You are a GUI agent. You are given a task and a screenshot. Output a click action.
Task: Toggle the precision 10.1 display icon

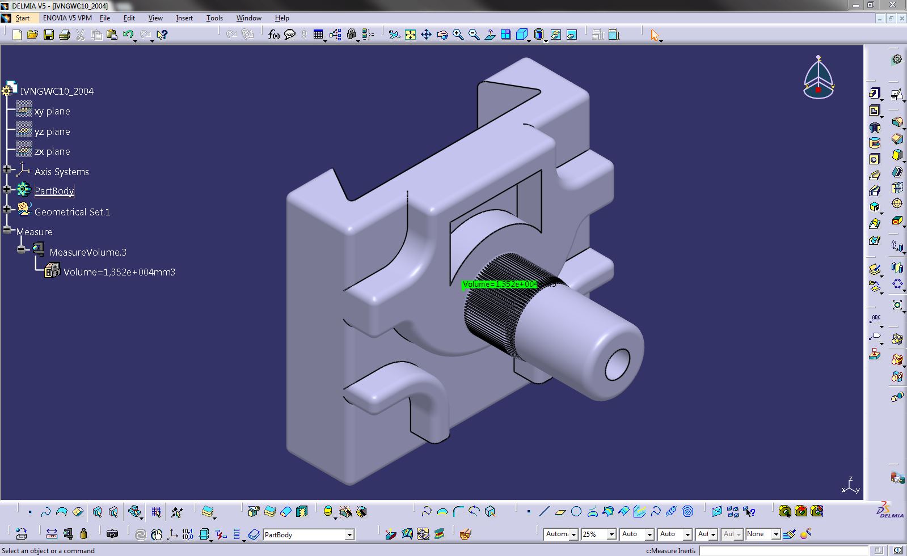click(x=188, y=534)
